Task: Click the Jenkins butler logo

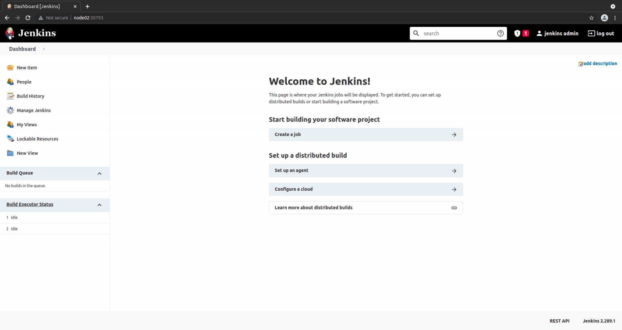Action: point(10,33)
